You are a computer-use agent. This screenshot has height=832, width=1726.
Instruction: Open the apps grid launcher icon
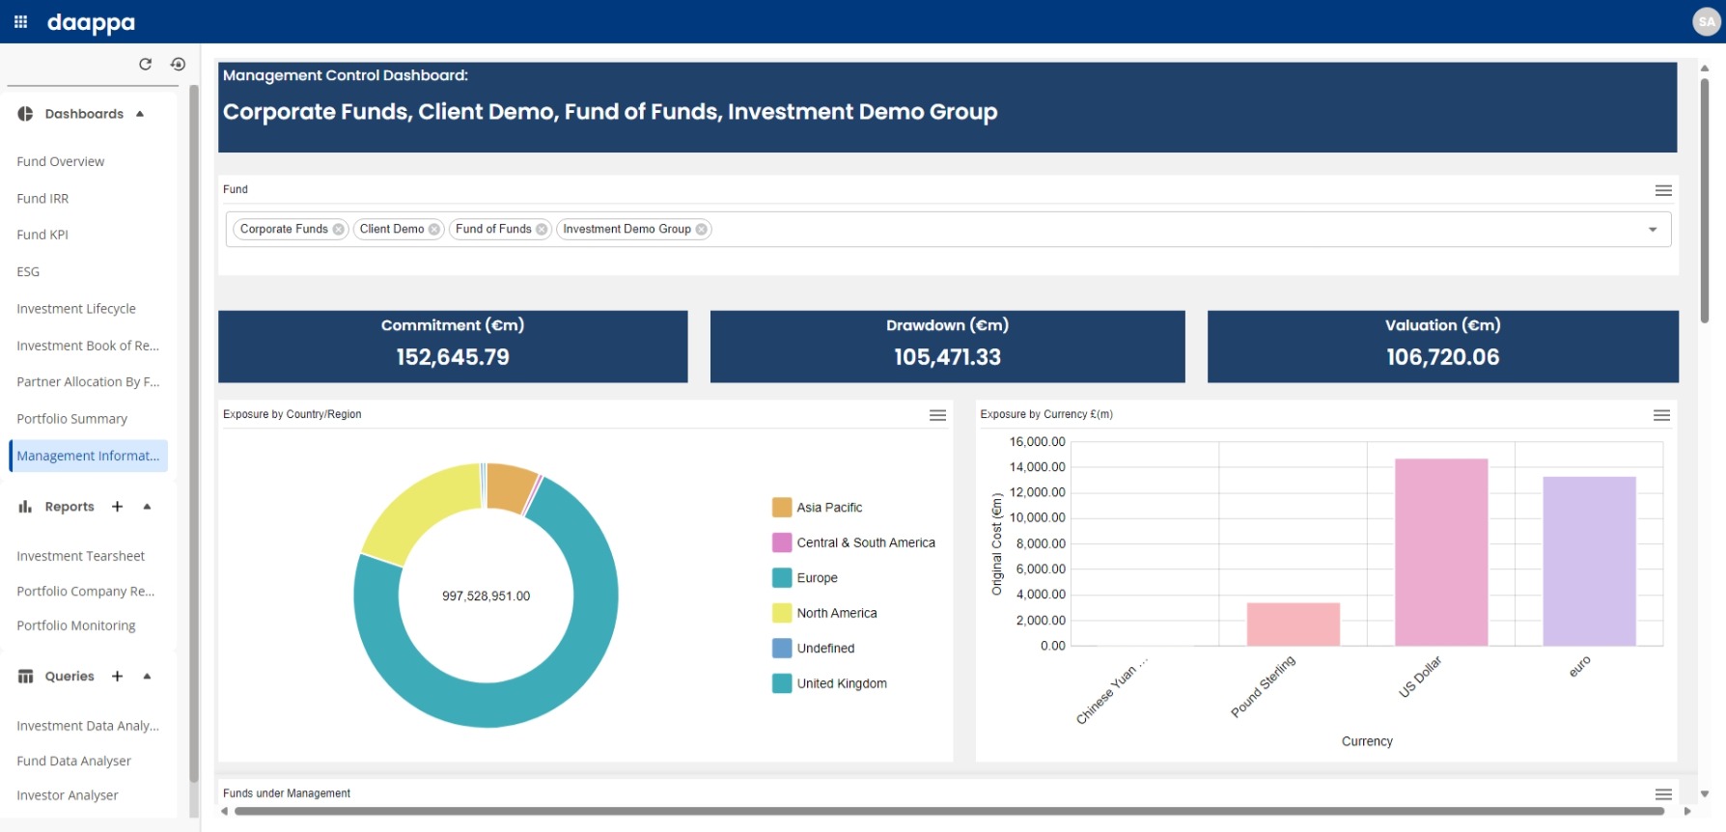click(20, 21)
